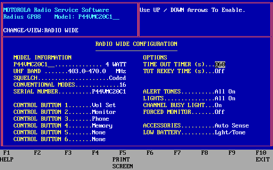Select the Alert Tones All On value

tap(225, 92)
